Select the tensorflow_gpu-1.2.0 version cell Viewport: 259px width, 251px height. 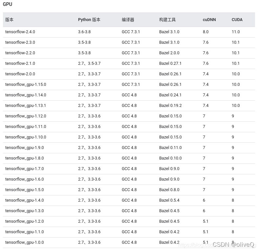[x=24, y=221]
